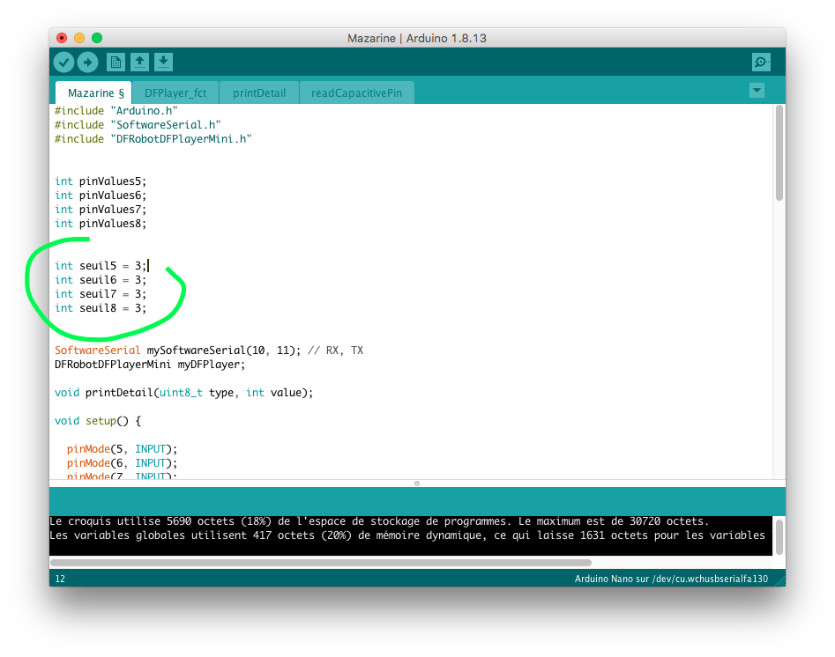Viewport: 835px width, 657px height.
Task: Switch to the printDetail tab
Action: [x=258, y=92]
